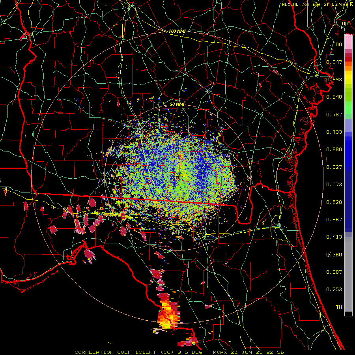Select the 0.787 legend value
355x355 pixels.
tap(334, 114)
